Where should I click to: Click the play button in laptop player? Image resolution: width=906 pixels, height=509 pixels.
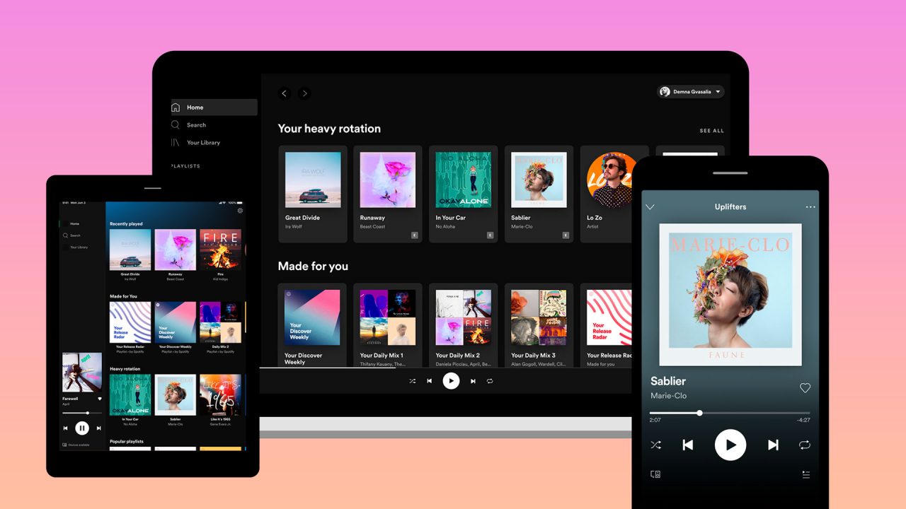tap(451, 381)
